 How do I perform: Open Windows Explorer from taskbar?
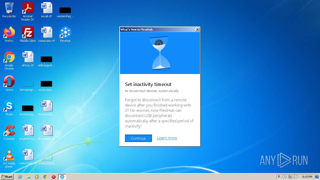pyautogui.click(x=28, y=177)
